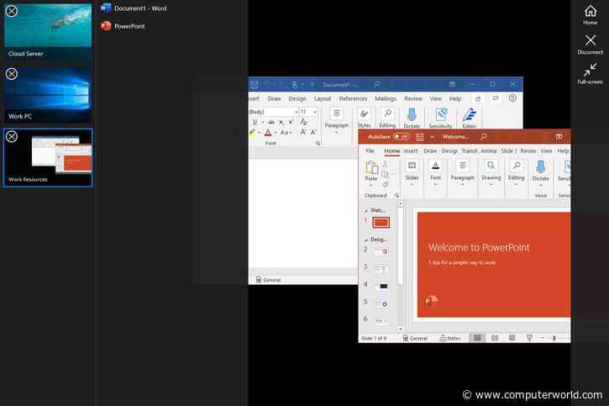Screen dimensions: 609x406
Task: Start Slide Show from status bar
Action: click(529, 338)
